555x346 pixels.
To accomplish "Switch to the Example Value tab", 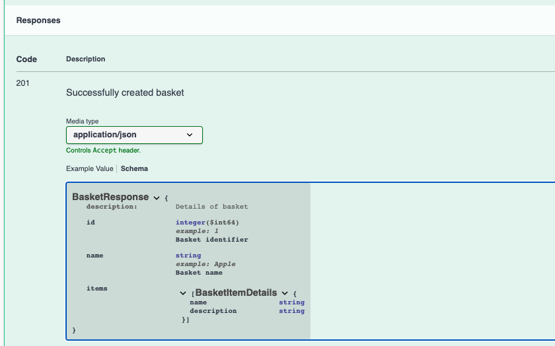I will pyautogui.click(x=90, y=169).
